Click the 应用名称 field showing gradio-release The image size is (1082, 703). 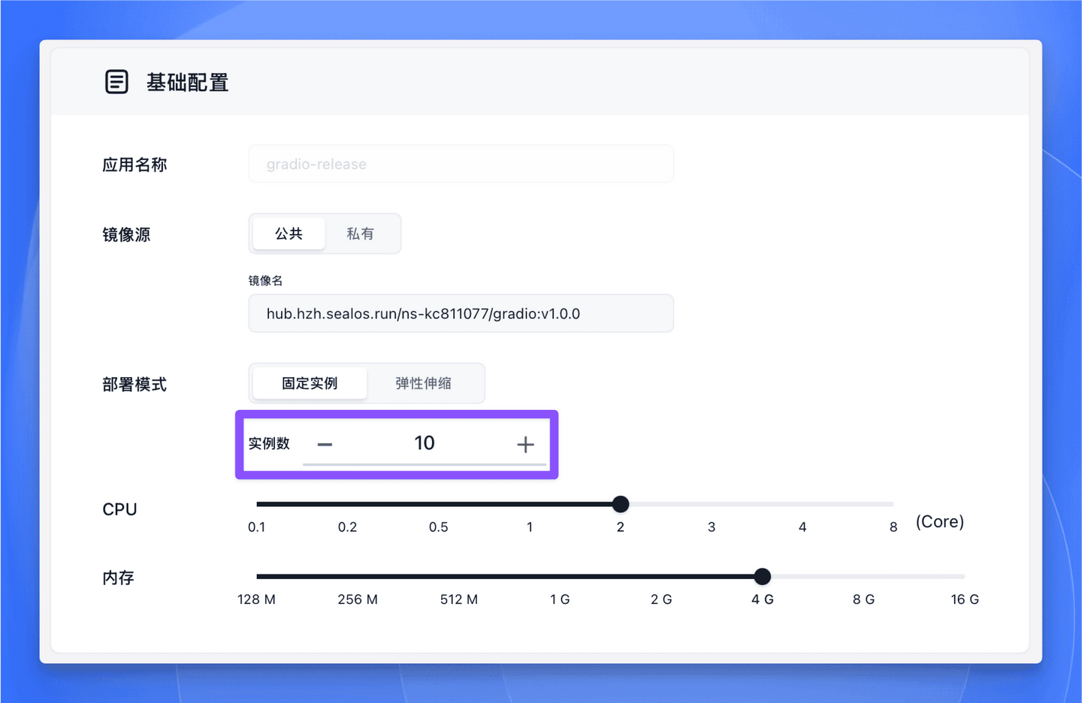click(x=461, y=164)
